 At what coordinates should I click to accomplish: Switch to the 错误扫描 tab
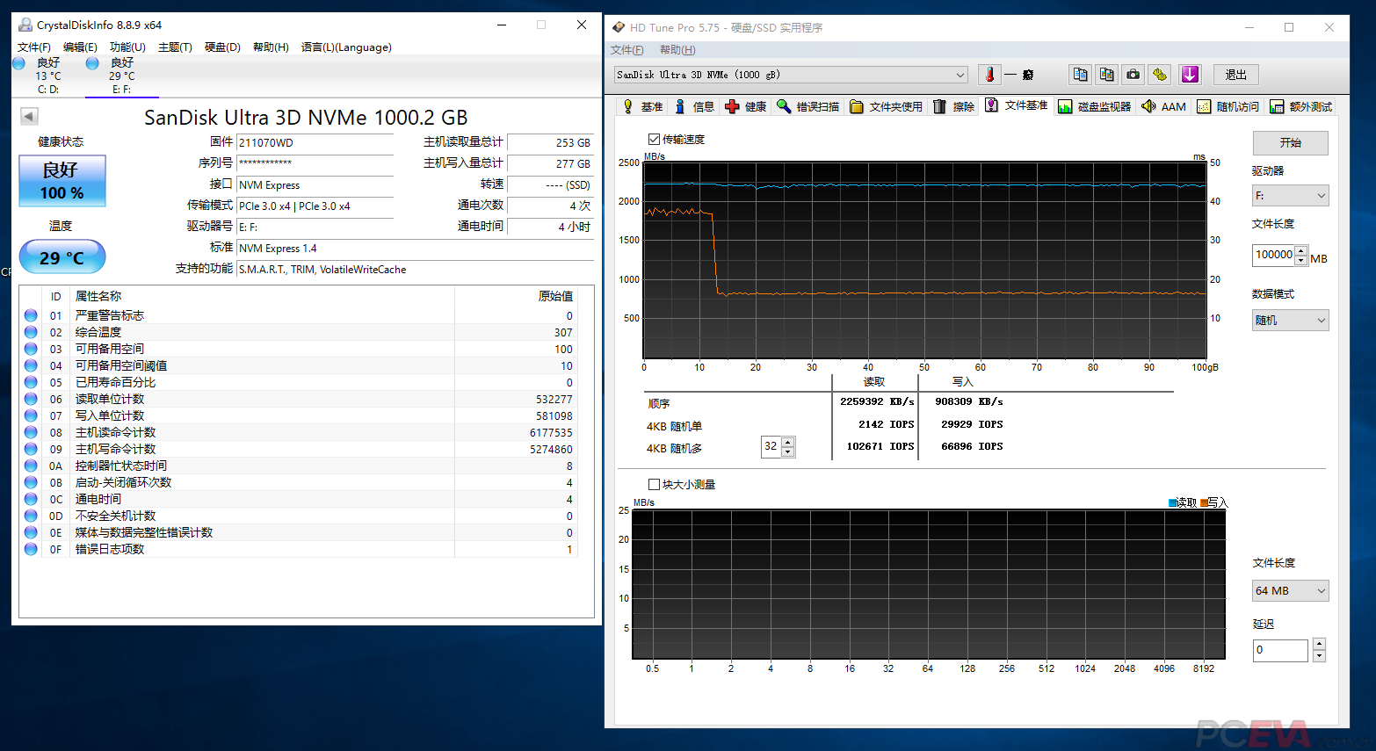point(808,107)
